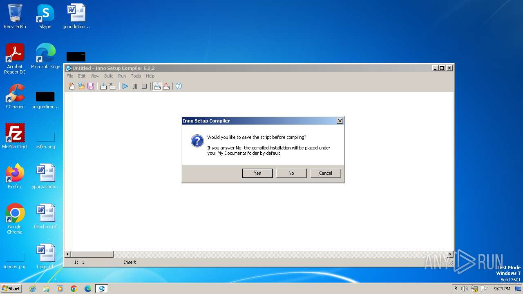Image resolution: width=523 pixels, height=294 pixels.
Task: Click the Target Setup download-arrow icon
Action: point(157,86)
